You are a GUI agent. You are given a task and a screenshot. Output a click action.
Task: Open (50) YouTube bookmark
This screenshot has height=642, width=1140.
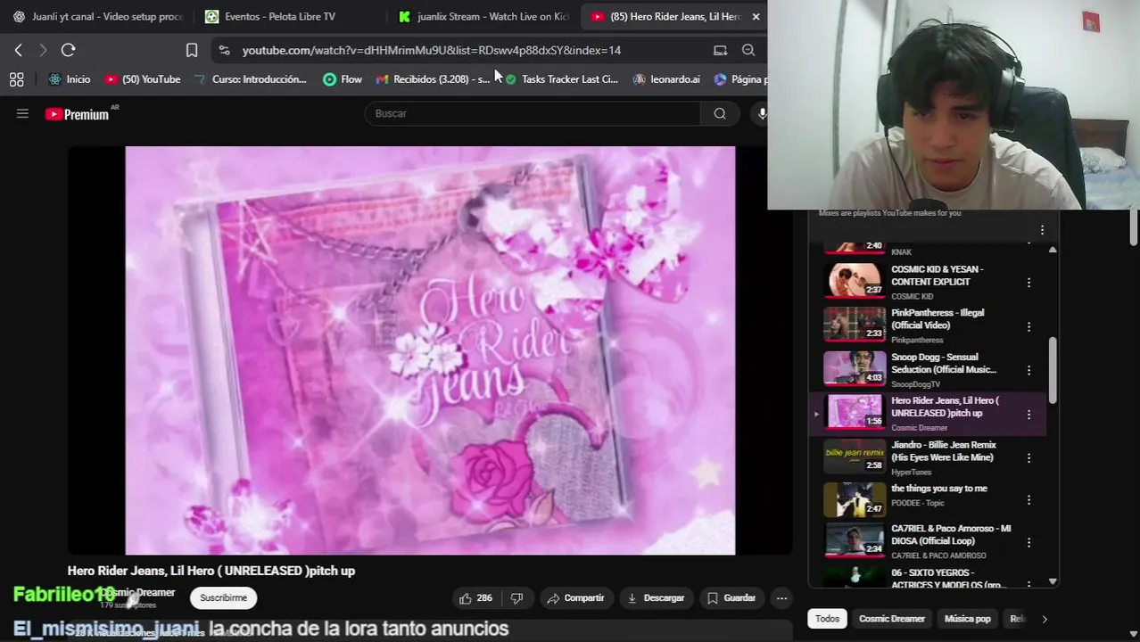pos(143,79)
